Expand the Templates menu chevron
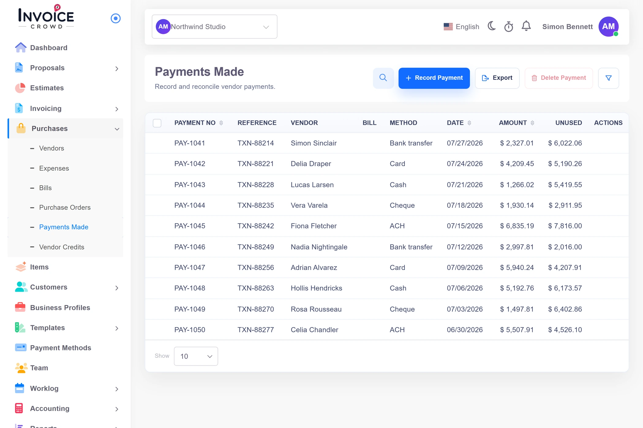Screen dimensions: 643x428 (117, 328)
